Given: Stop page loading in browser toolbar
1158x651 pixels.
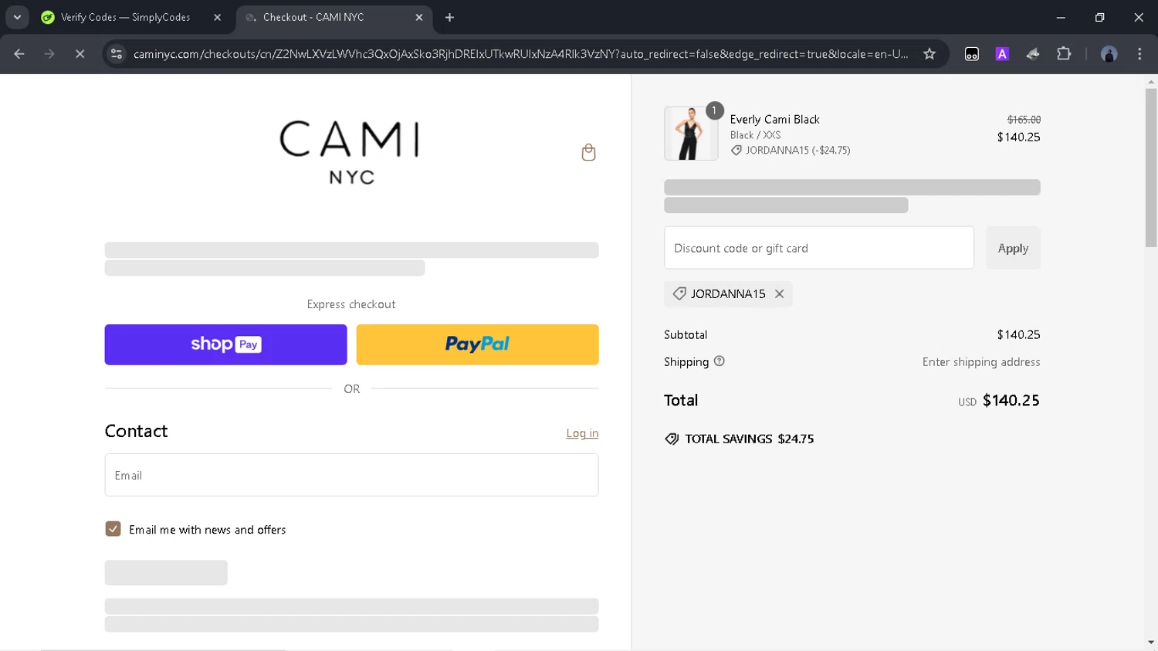Looking at the screenshot, I should pyautogui.click(x=80, y=54).
